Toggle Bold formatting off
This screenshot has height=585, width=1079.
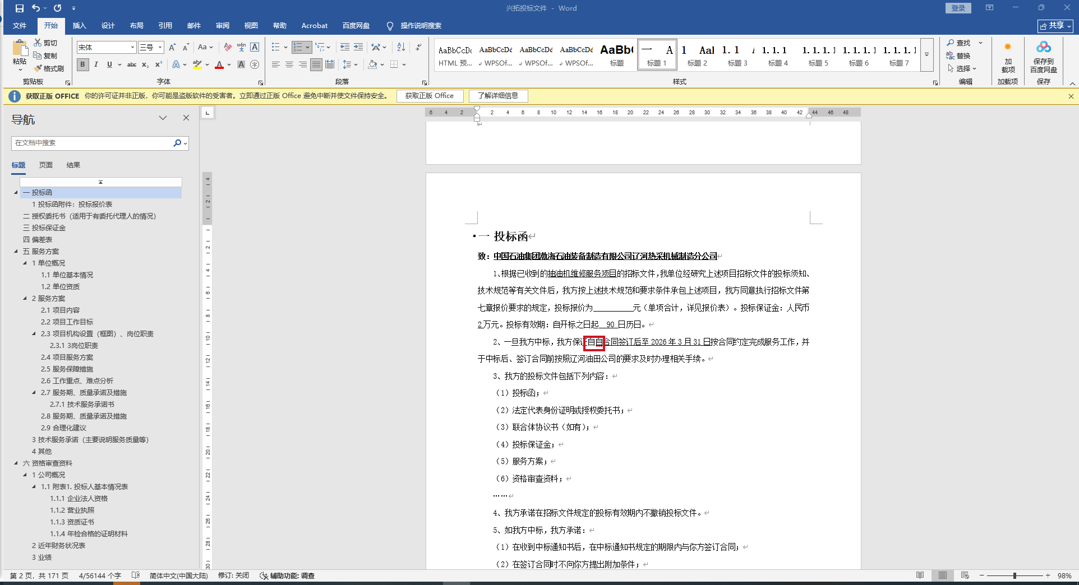tap(82, 65)
